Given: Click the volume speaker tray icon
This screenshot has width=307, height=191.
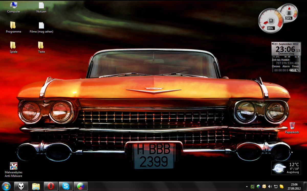Looking at the screenshot, I should (270, 186).
